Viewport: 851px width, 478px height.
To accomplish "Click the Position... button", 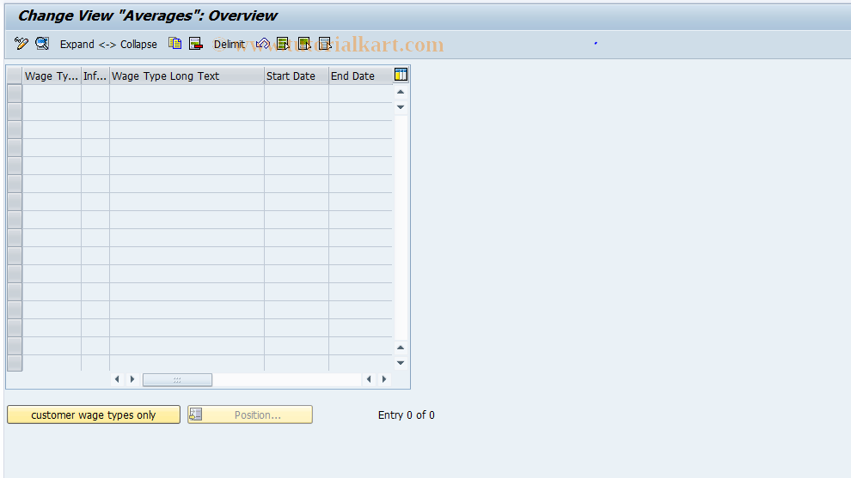I will pos(249,415).
